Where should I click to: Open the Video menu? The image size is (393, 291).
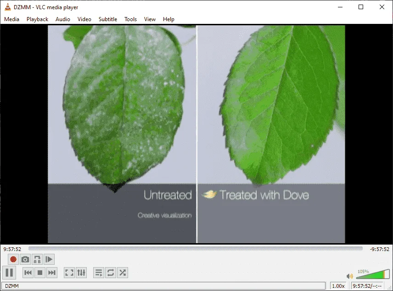pos(84,19)
